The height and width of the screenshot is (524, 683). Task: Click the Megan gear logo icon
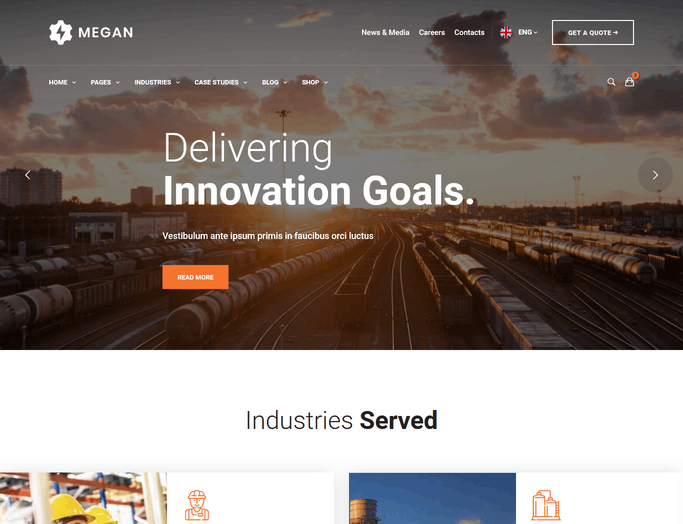point(61,32)
